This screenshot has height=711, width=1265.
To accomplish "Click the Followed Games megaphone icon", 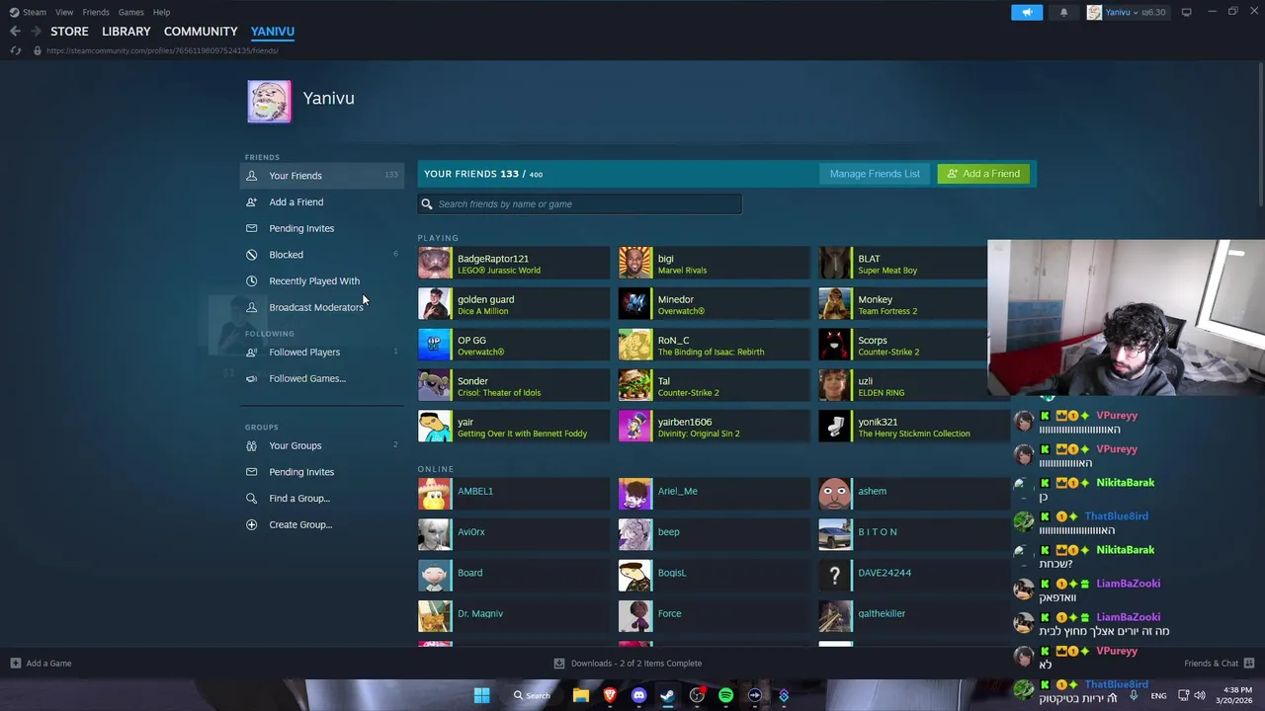I will tap(251, 378).
